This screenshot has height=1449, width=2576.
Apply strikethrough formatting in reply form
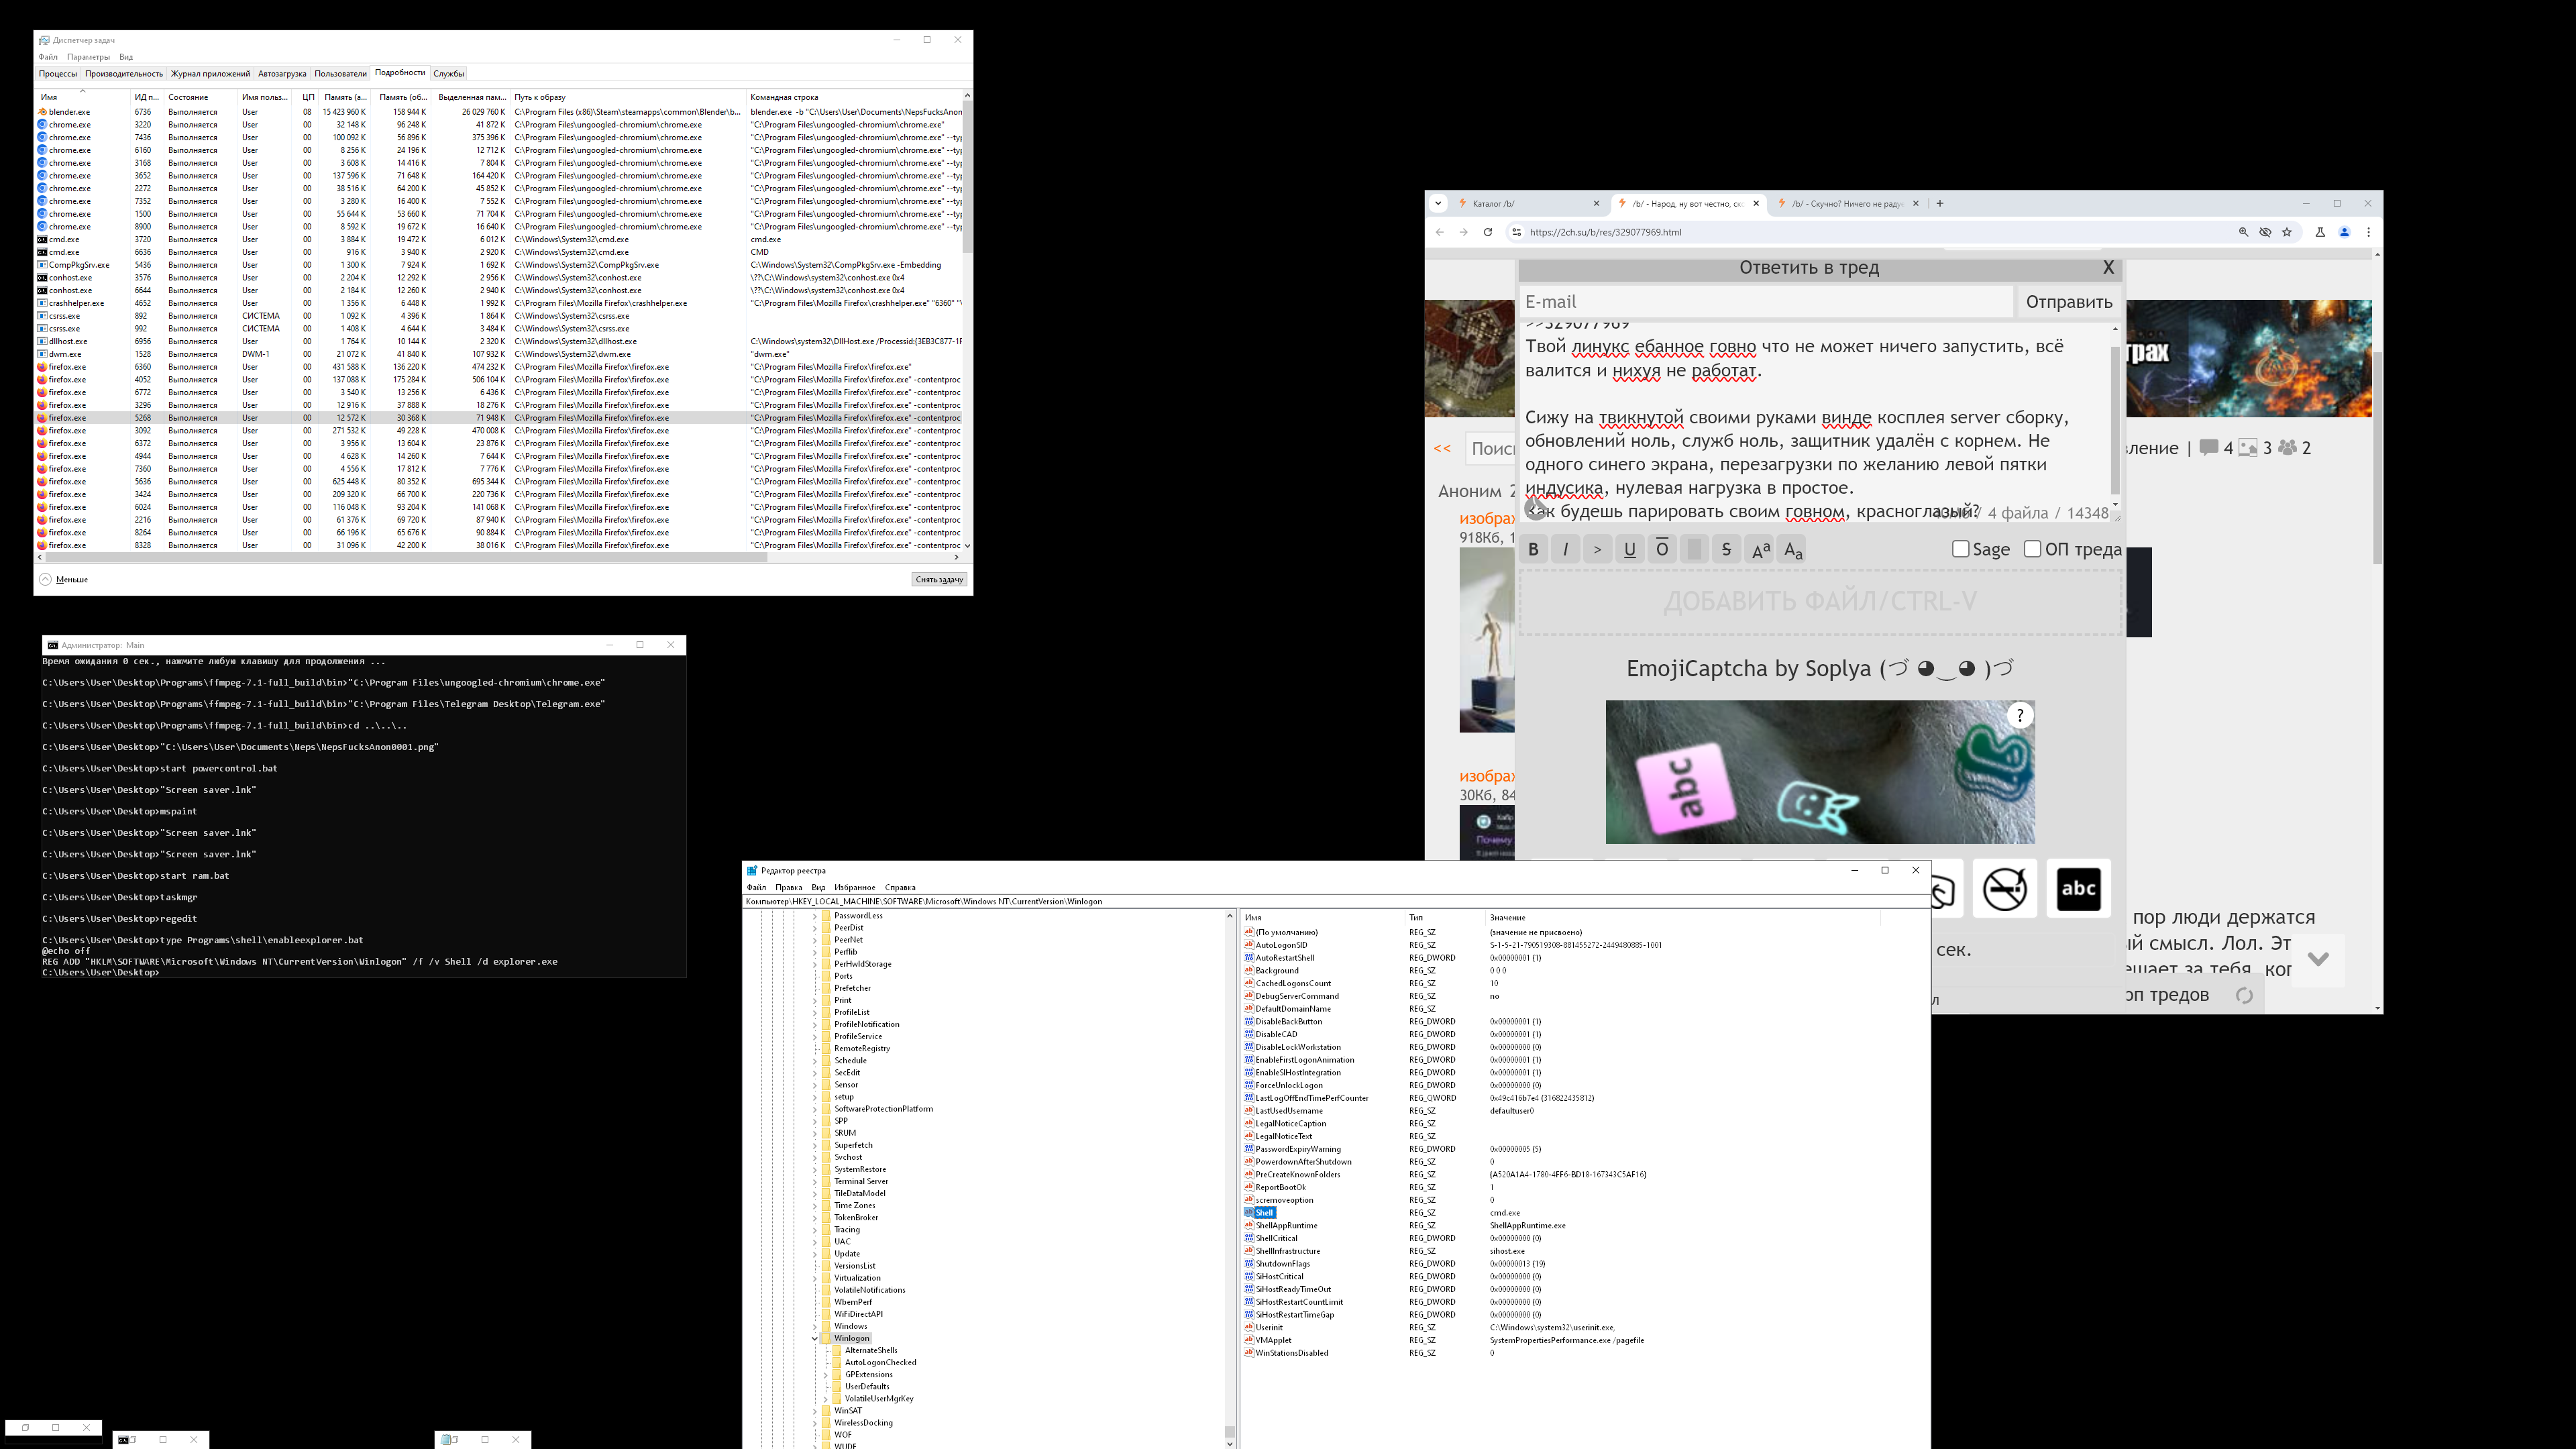click(x=1726, y=549)
